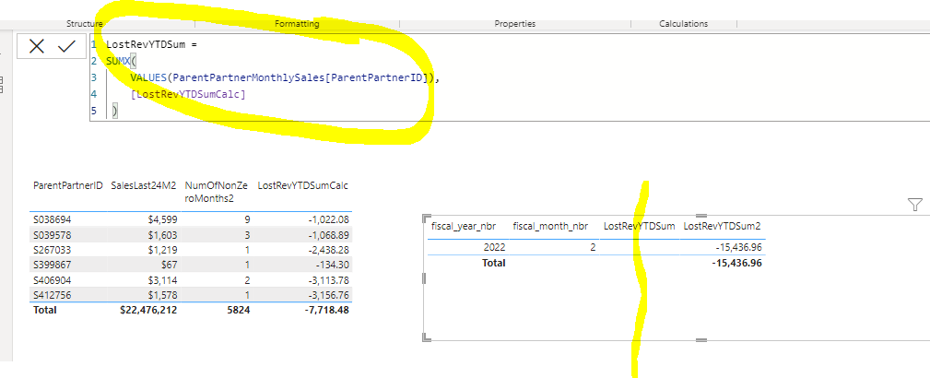Grab the bottom-left corner handle of right visual
The width and height of the screenshot is (930, 378).
427,337
